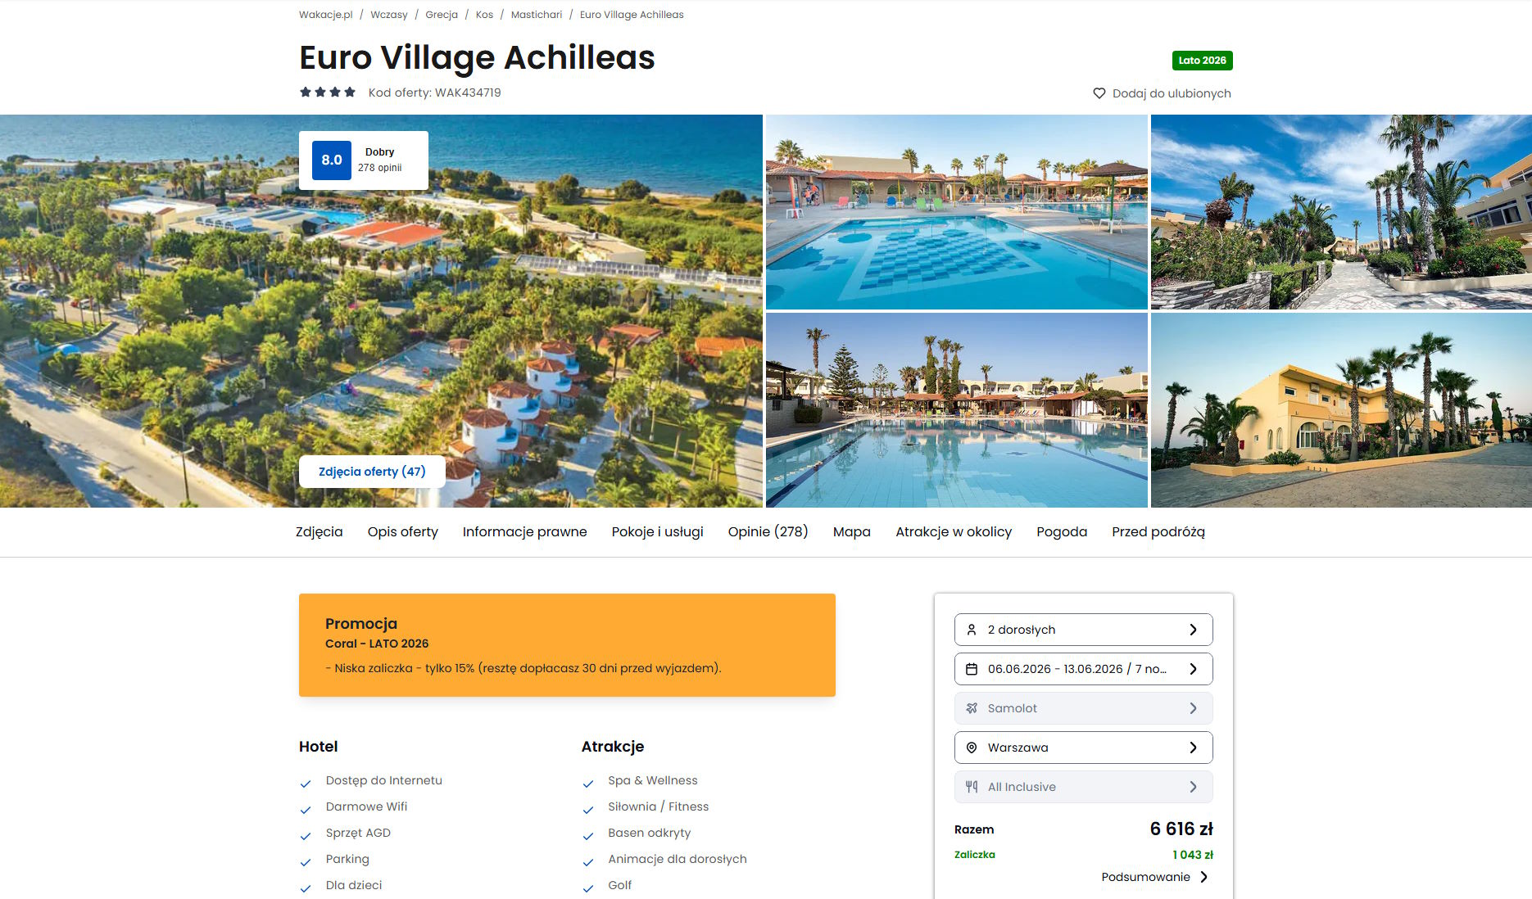Image resolution: width=1532 pixels, height=899 pixels.
Task: Go to Mastichari breadcrumb link
Action: [537, 15]
